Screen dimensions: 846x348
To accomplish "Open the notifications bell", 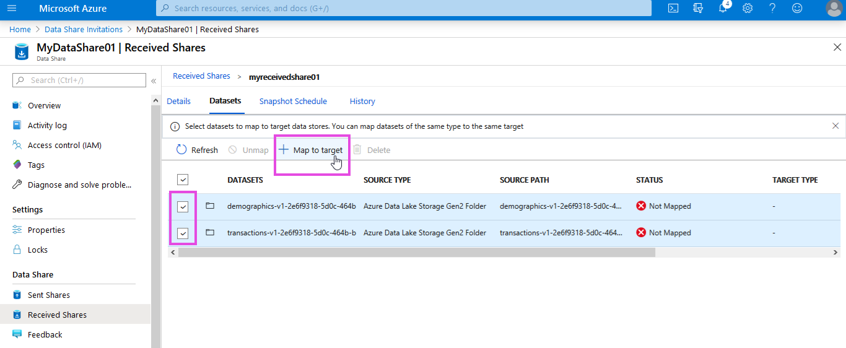I will [723, 8].
